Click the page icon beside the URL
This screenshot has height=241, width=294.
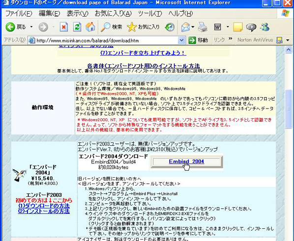(x=32, y=40)
